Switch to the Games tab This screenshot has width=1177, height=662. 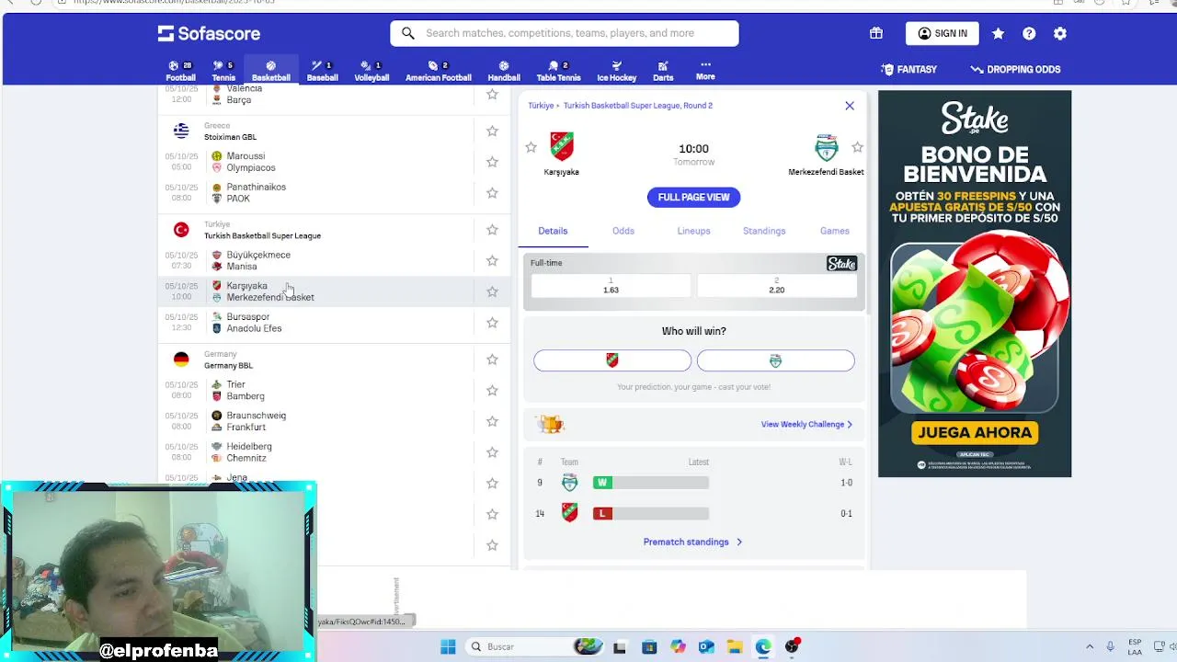point(835,231)
